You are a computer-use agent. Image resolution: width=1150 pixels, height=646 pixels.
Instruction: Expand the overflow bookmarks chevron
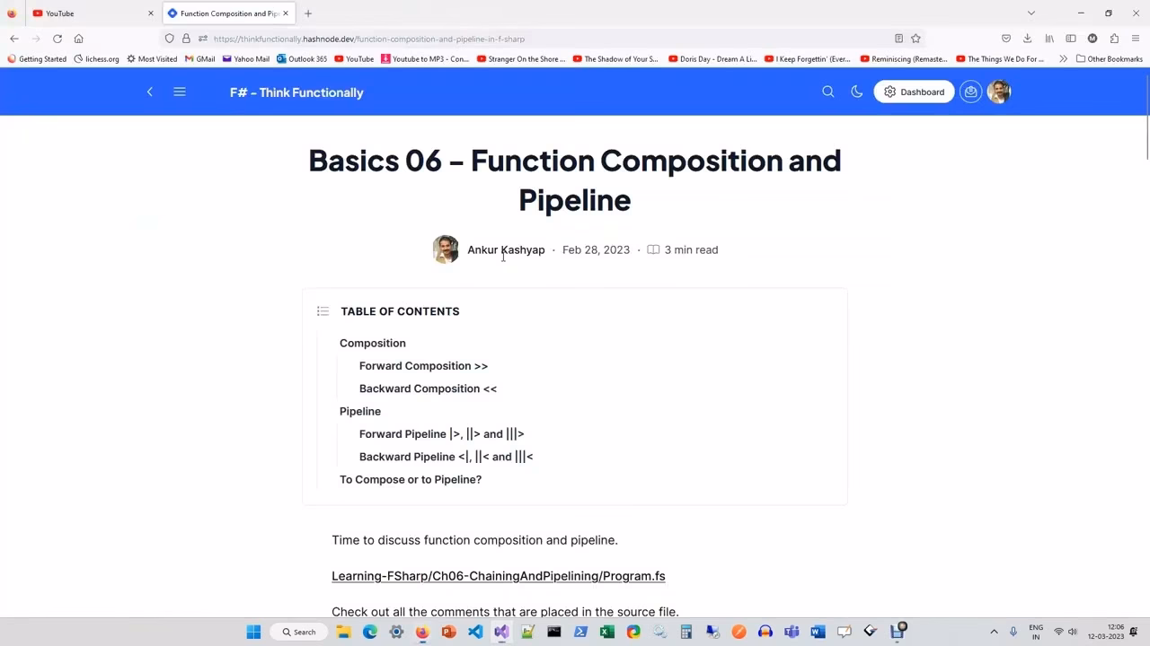(x=1063, y=59)
